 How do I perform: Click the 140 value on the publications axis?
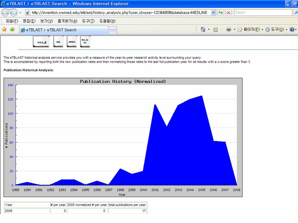tap(11, 85)
